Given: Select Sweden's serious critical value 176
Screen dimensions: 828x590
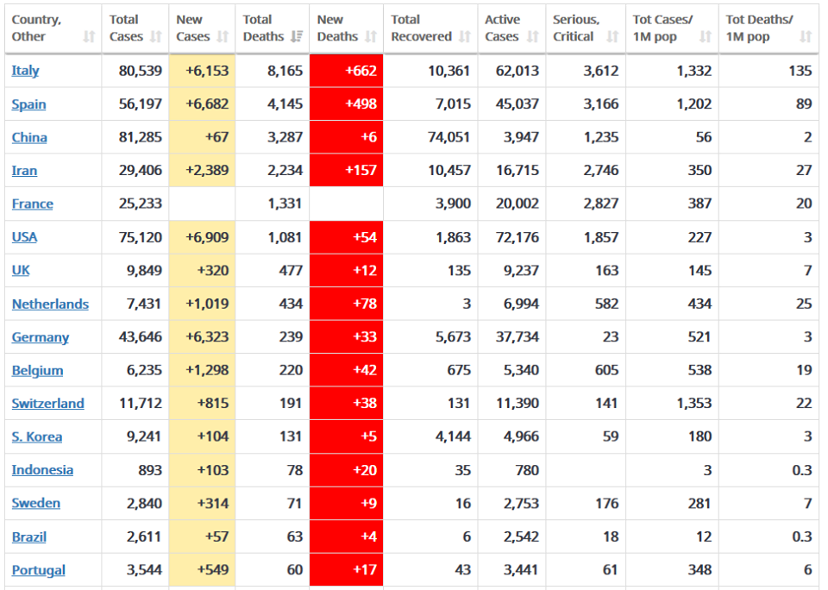Looking at the screenshot, I should (606, 504).
